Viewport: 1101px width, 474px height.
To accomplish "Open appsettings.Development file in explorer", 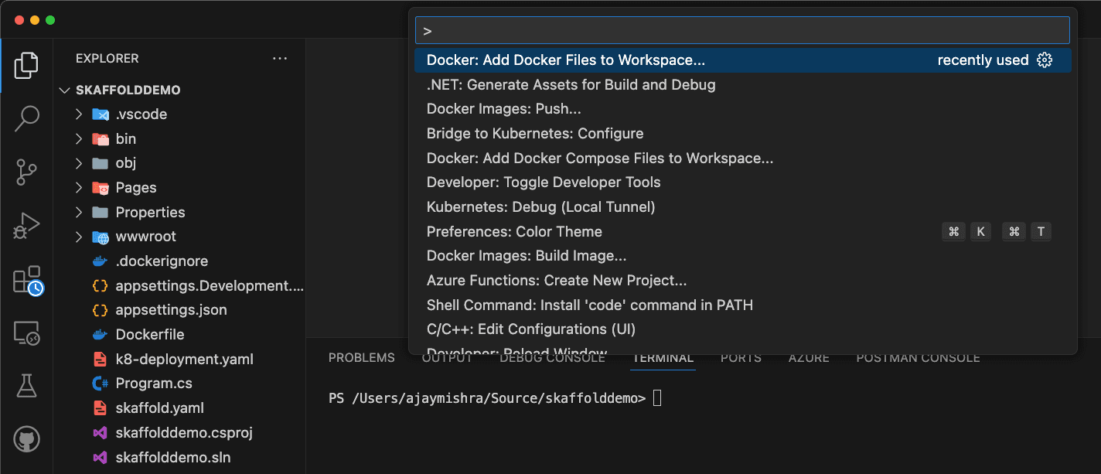I will point(210,286).
